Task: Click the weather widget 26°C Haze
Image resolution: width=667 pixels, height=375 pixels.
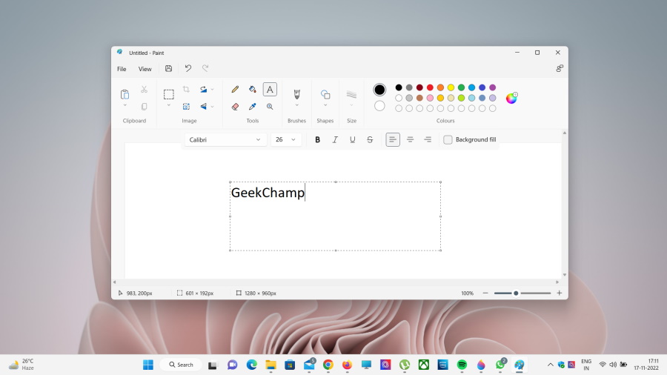Action: tap(21, 365)
